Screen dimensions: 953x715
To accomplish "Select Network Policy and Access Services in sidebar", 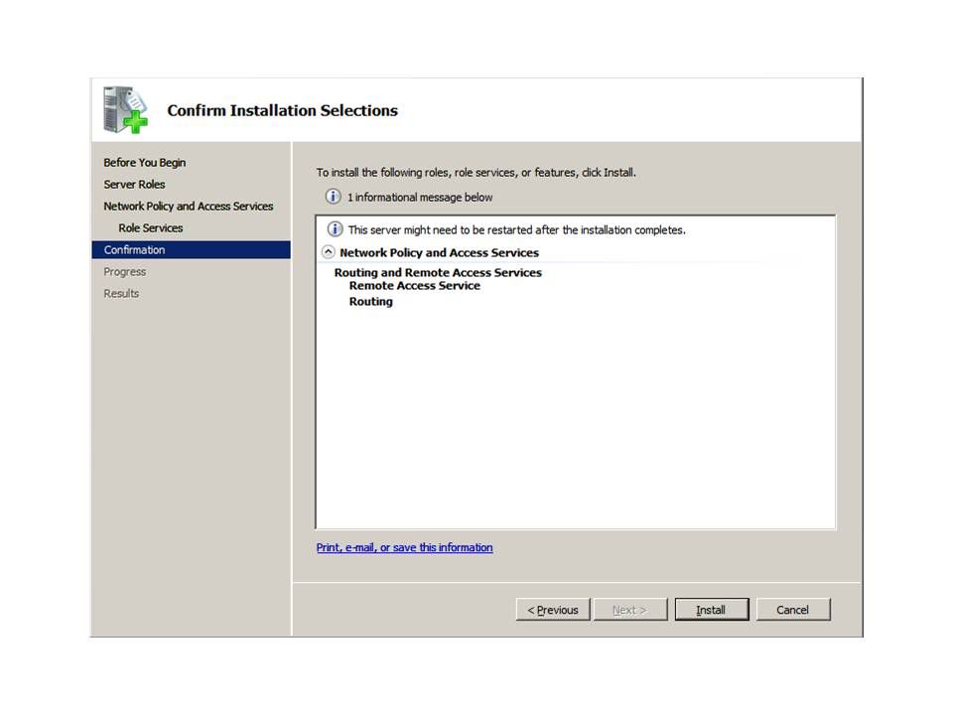I will pos(188,207).
